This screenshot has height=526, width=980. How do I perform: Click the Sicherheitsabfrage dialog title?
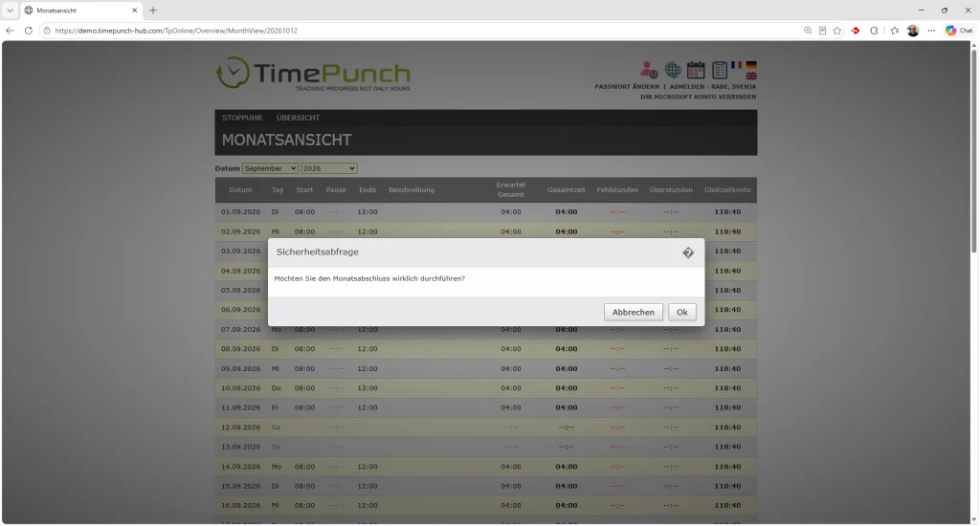click(x=318, y=252)
